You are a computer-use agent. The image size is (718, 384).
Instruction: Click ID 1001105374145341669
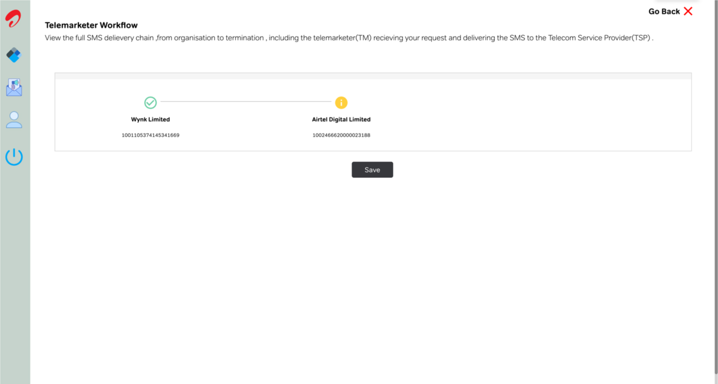(x=150, y=135)
